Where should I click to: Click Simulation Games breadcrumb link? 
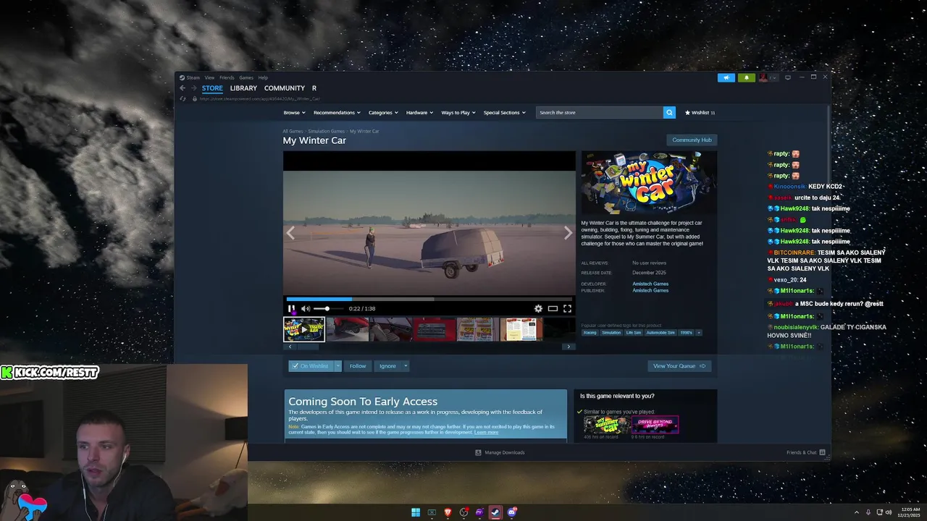327,131
